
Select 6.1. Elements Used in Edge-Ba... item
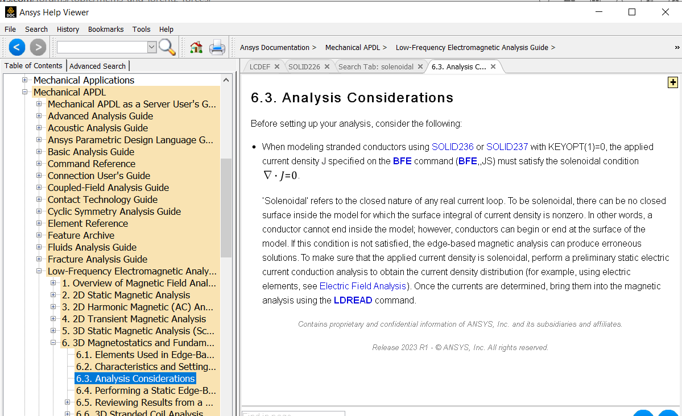pos(145,355)
